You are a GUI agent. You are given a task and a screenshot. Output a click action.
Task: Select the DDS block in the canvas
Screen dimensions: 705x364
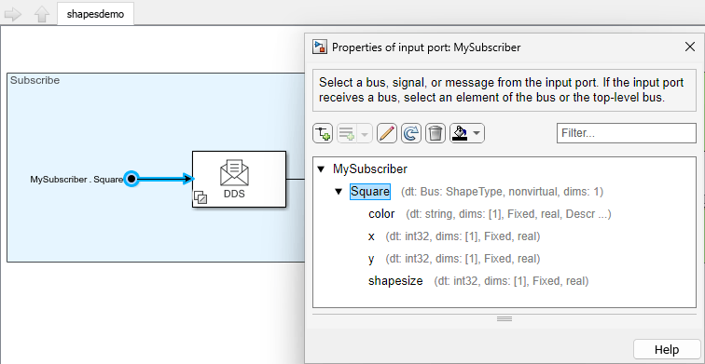pyautogui.click(x=239, y=179)
